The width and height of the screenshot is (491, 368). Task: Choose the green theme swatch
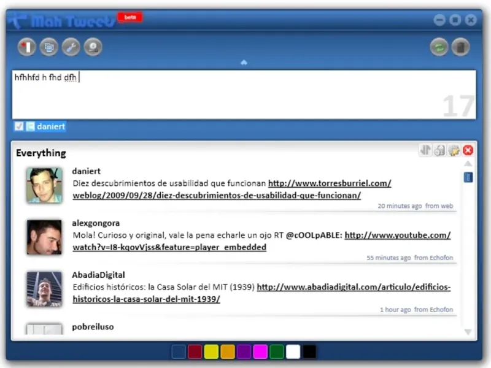pos(277,351)
